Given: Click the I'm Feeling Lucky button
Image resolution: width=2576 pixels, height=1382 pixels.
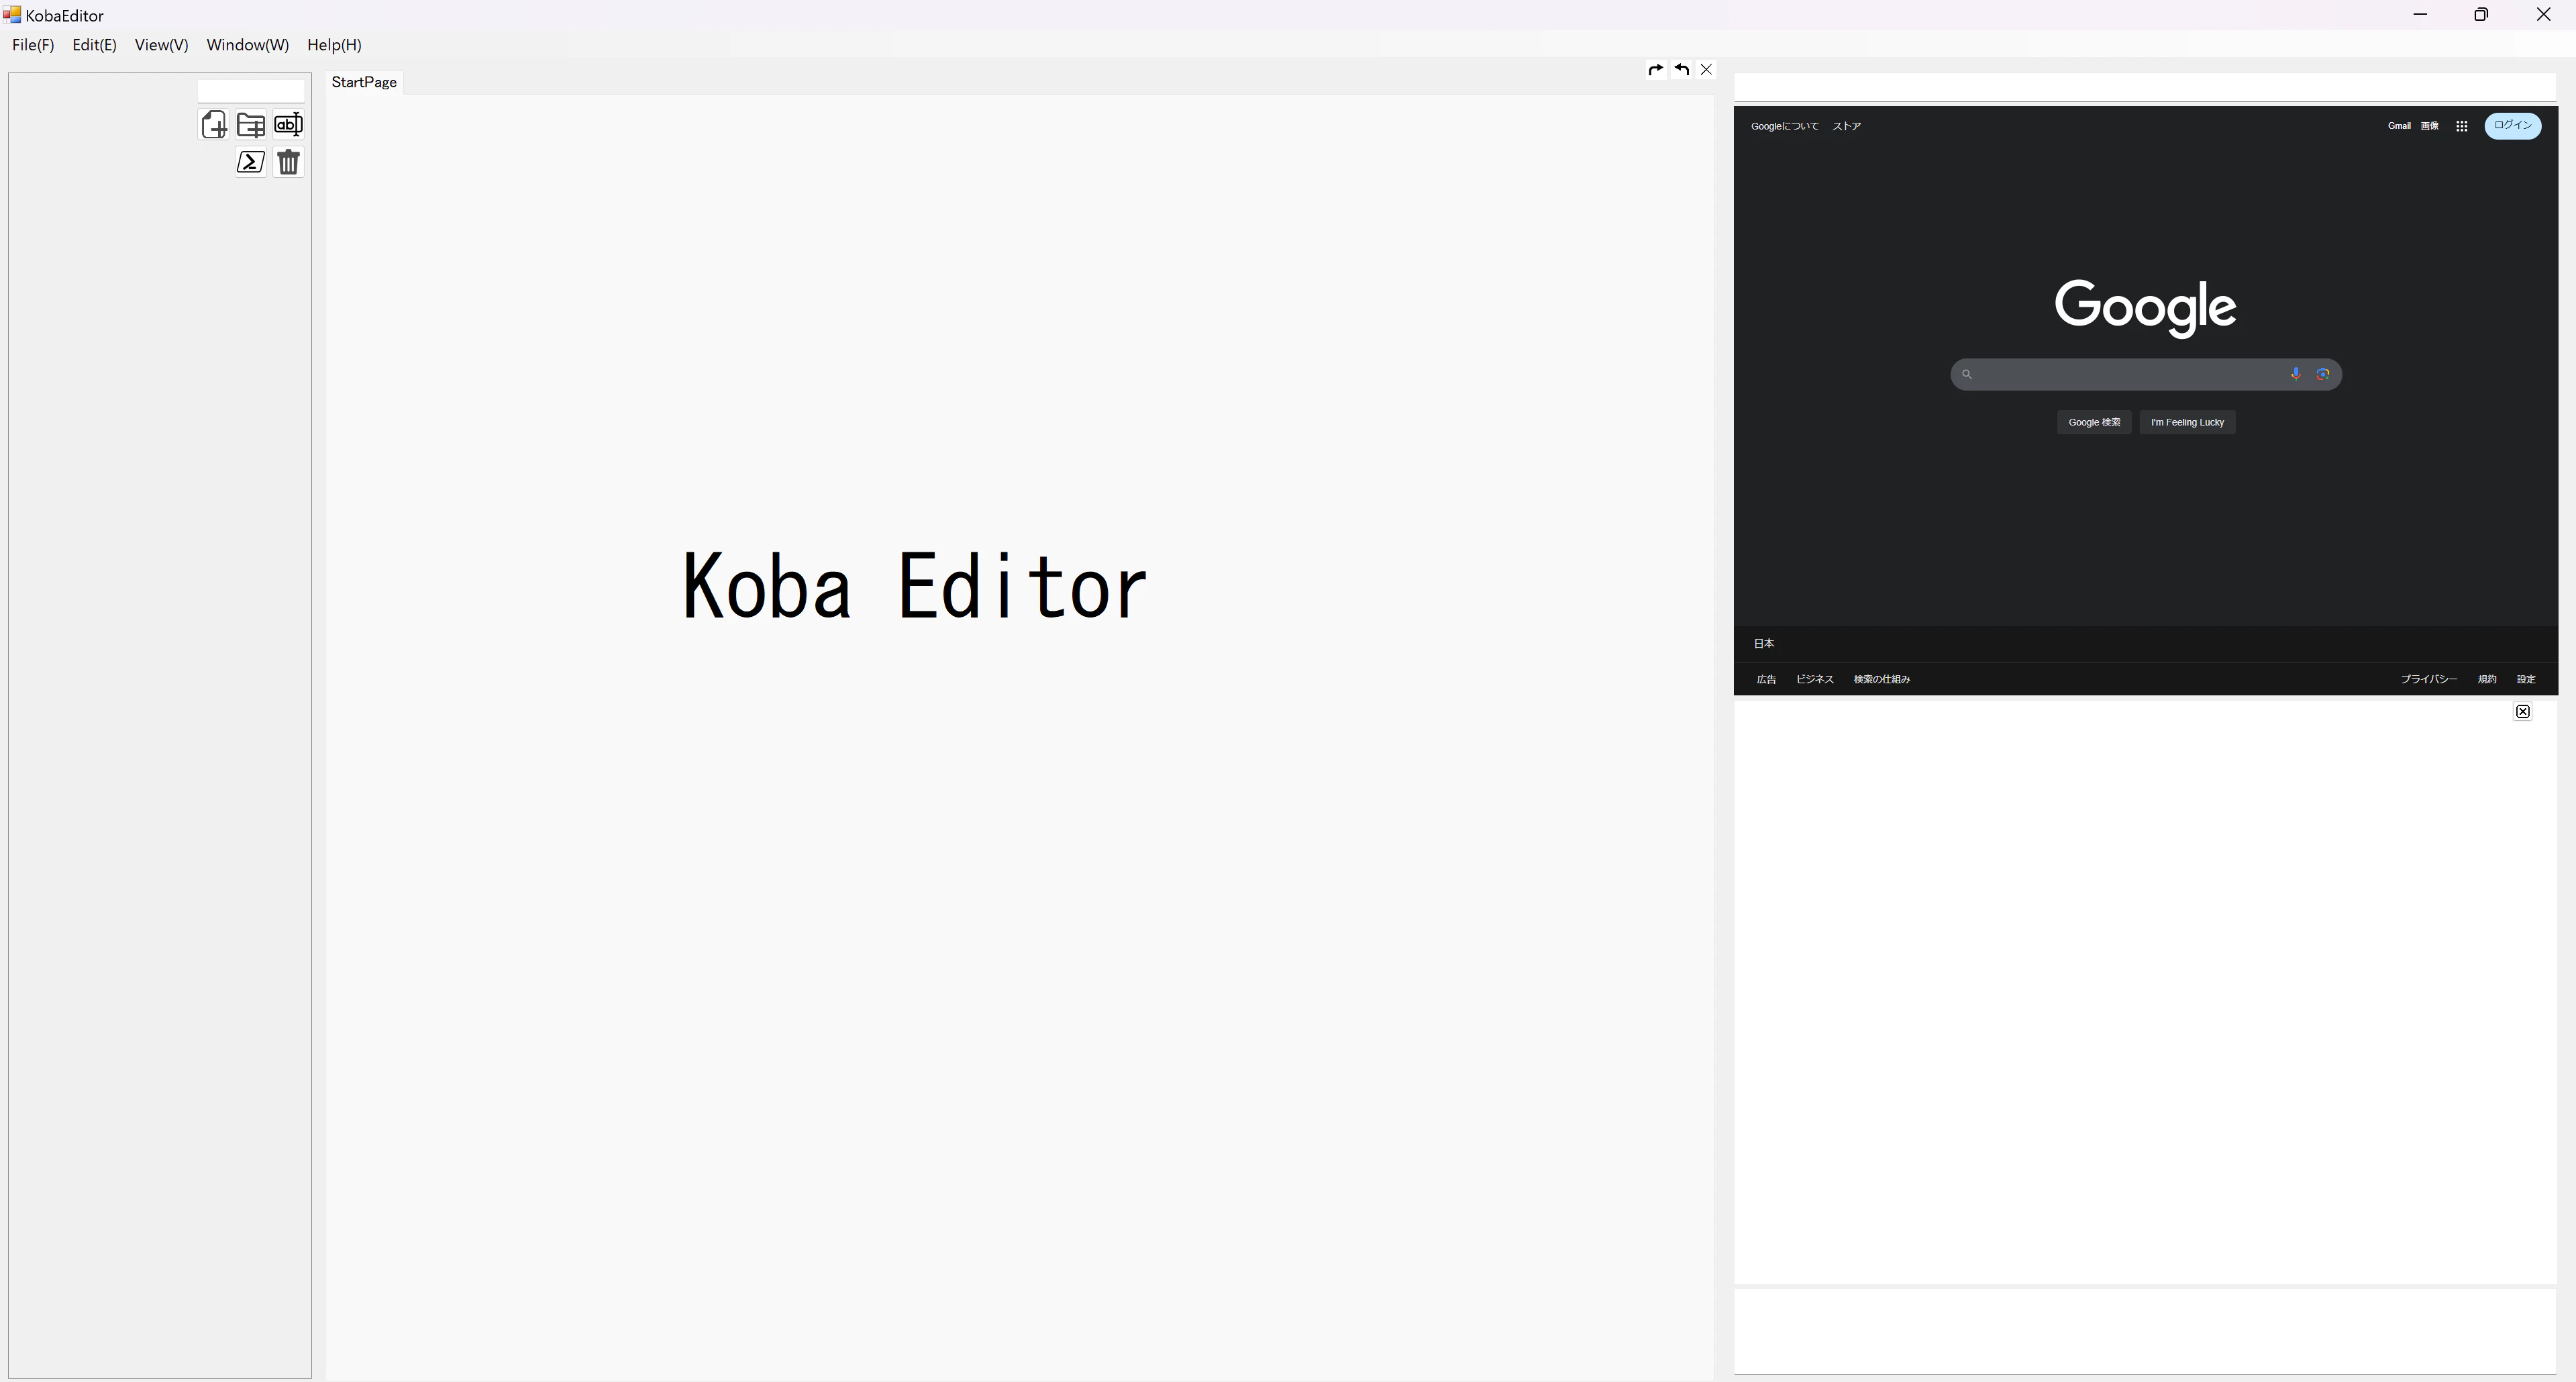Looking at the screenshot, I should click(x=2187, y=423).
